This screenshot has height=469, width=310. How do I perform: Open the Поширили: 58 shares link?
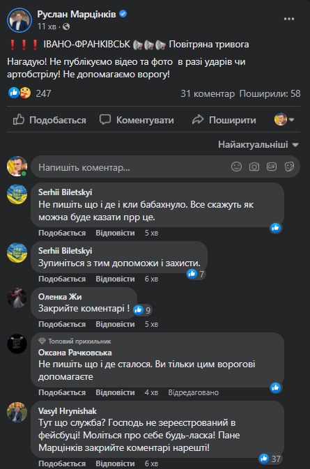point(270,93)
